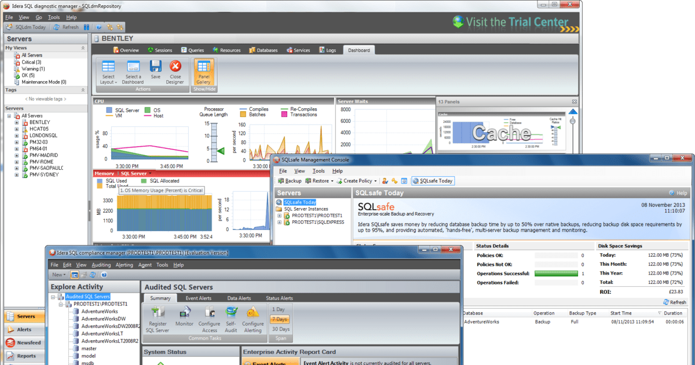This screenshot has width=695, height=365.
Task: Open the Services tab
Action: pyautogui.click(x=298, y=50)
